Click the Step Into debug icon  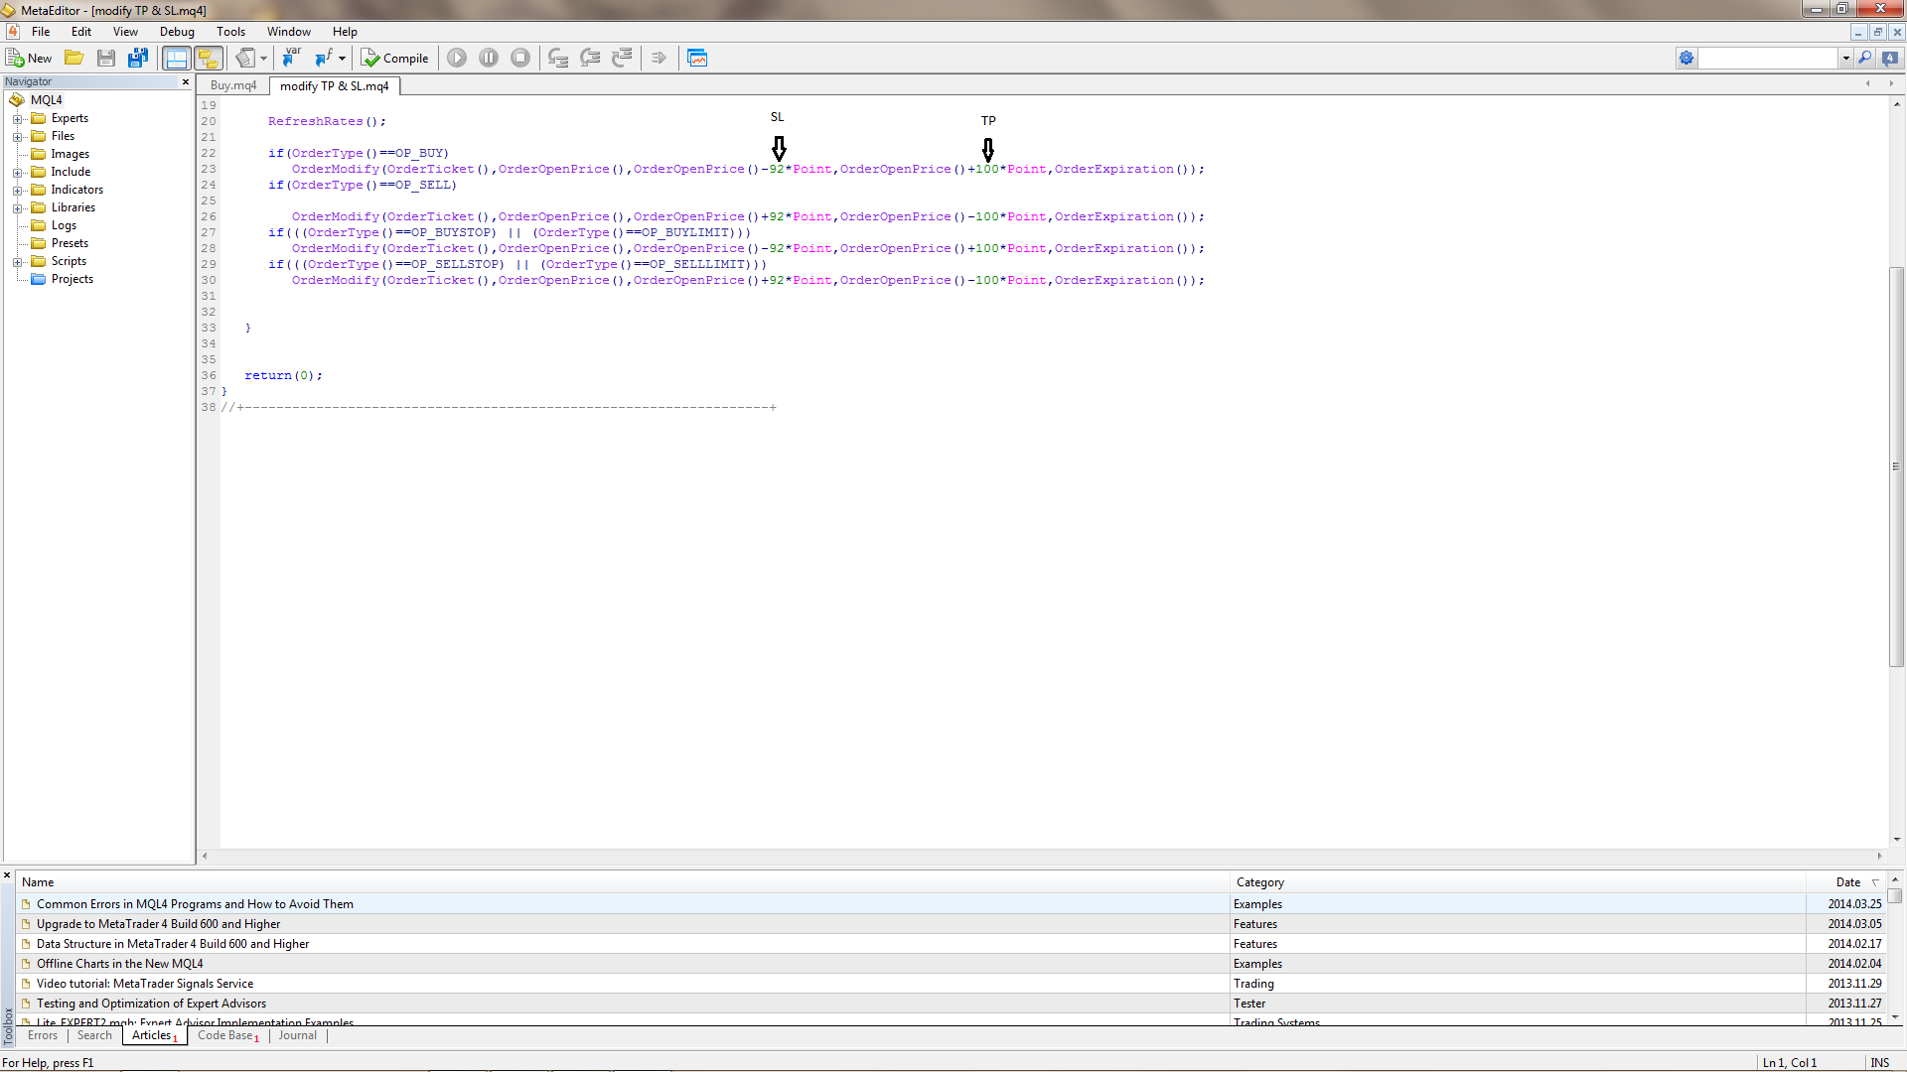pyautogui.click(x=558, y=59)
